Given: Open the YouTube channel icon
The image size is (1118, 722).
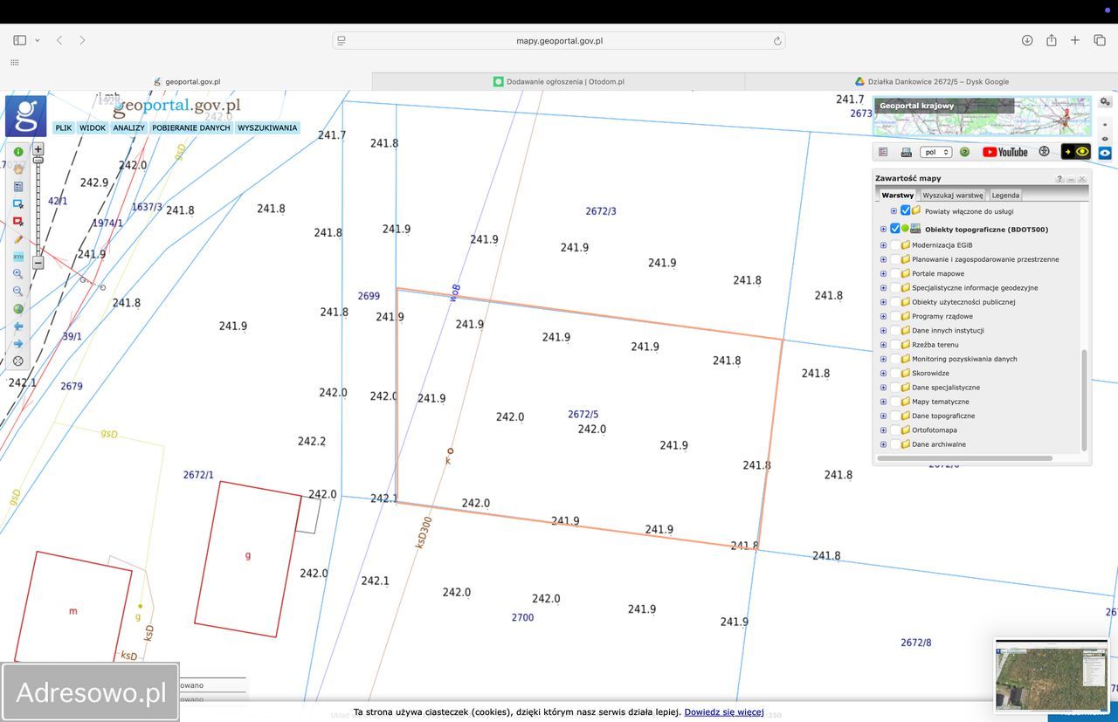Looking at the screenshot, I should (1004, 152).
